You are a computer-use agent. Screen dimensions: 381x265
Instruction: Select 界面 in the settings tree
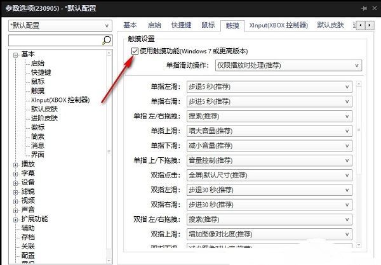(x=37, y=155)
